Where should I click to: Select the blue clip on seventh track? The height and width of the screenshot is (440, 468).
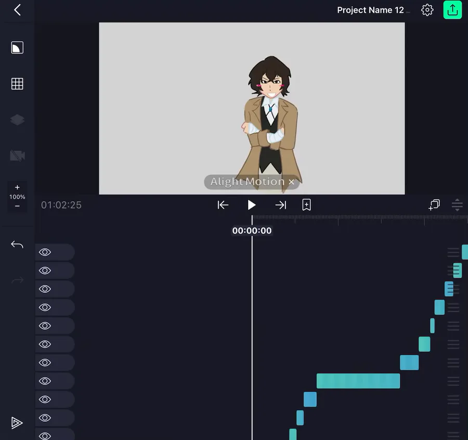tap(409, 363)
